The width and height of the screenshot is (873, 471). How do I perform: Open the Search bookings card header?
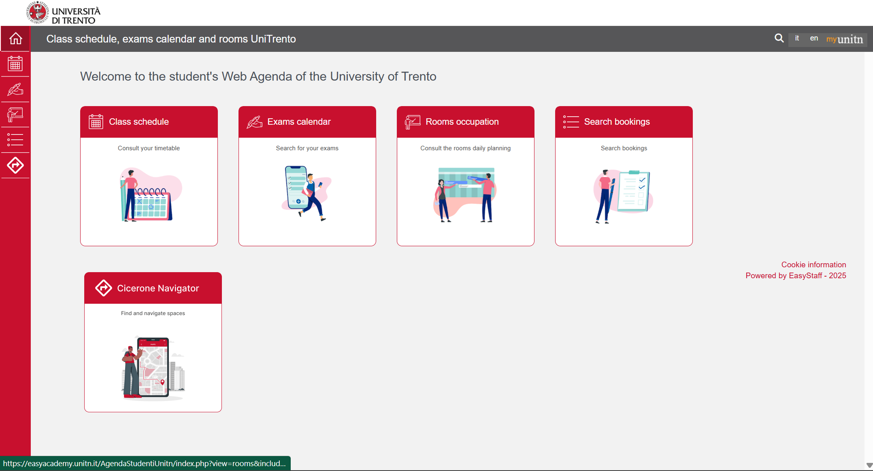coord(624,122)
